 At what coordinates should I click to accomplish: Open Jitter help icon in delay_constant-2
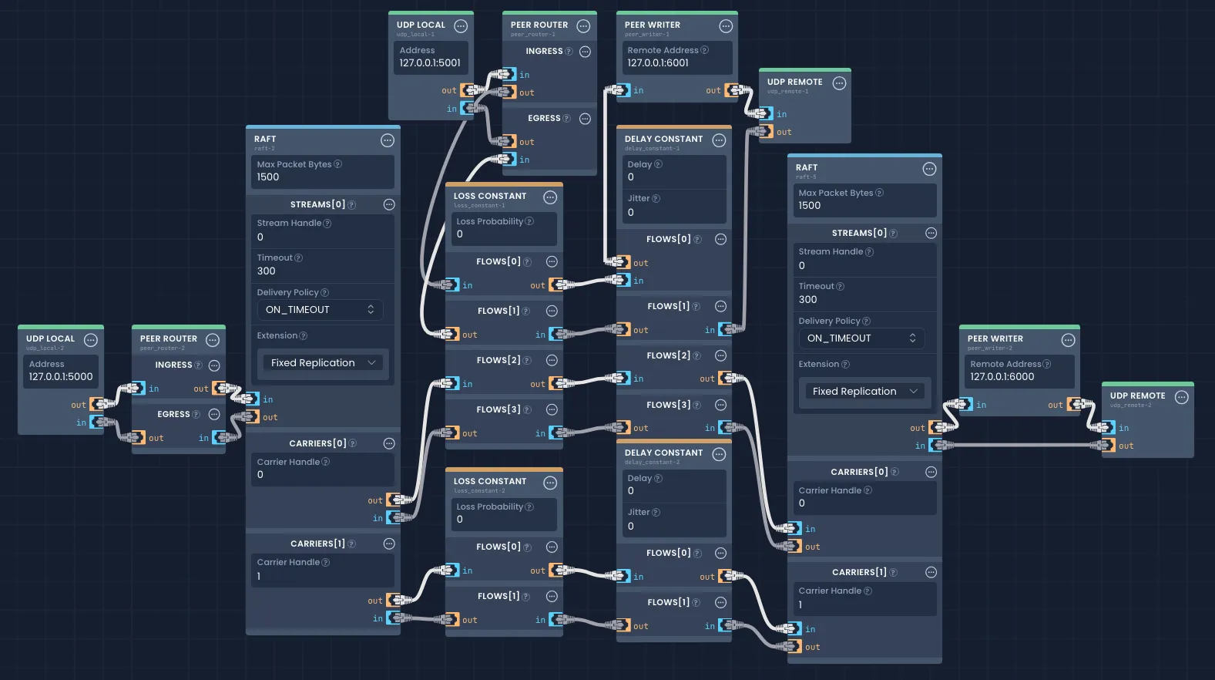[656, 513]
